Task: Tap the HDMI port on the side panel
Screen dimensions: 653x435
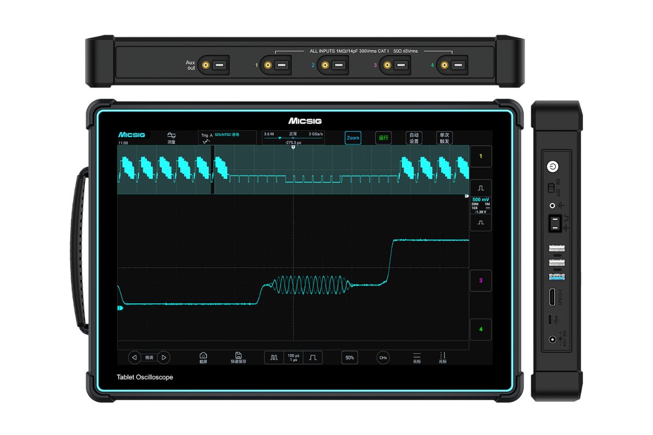Action: click(x=553, y=297)
